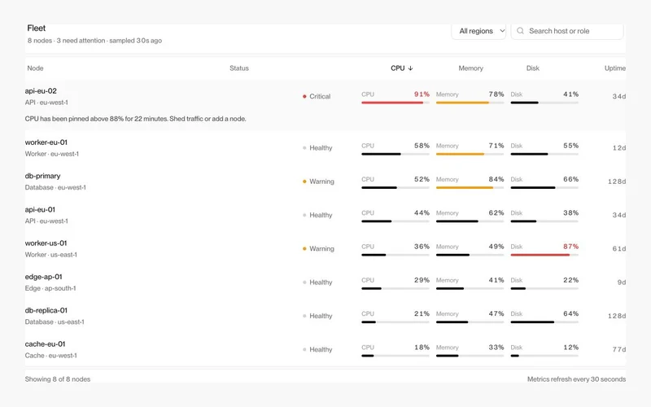Sort by the Node column header

point(35,68)
